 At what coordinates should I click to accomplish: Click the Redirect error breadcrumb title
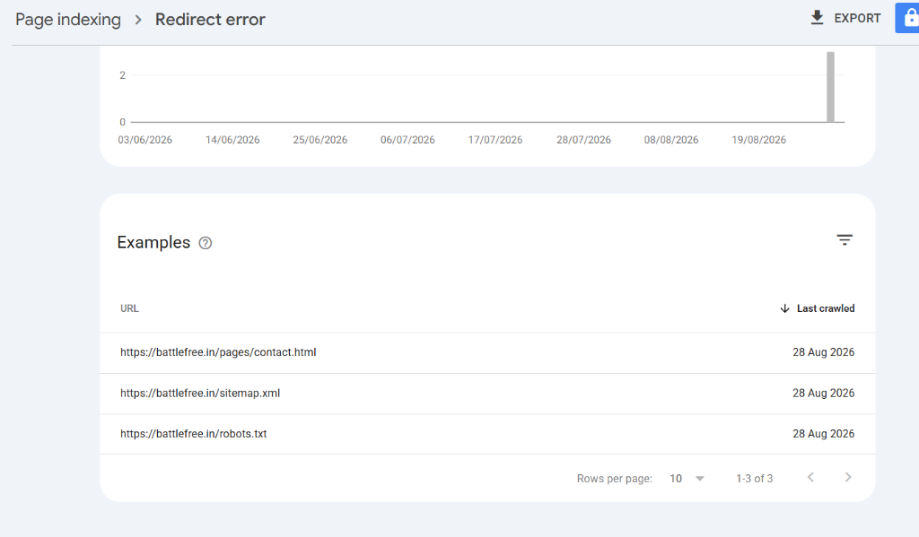[210, 20]
